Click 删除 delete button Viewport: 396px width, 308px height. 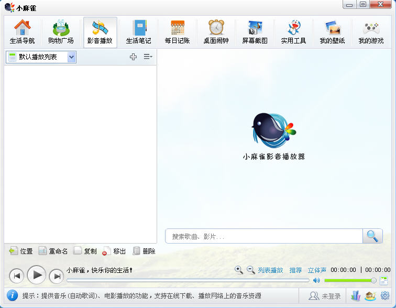click(144, 251)
